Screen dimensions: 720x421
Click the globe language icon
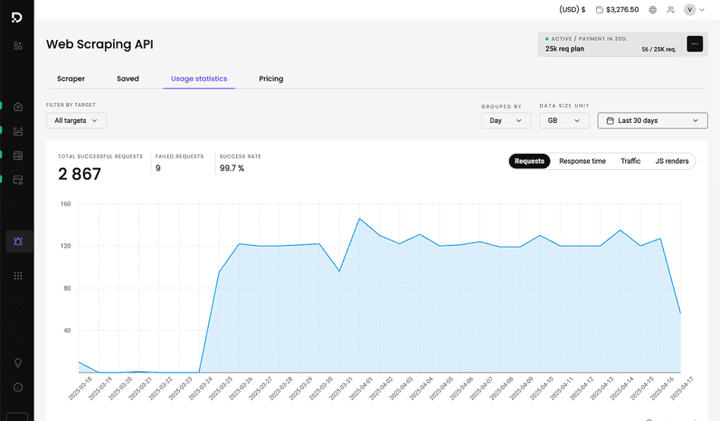pos(652,10)
